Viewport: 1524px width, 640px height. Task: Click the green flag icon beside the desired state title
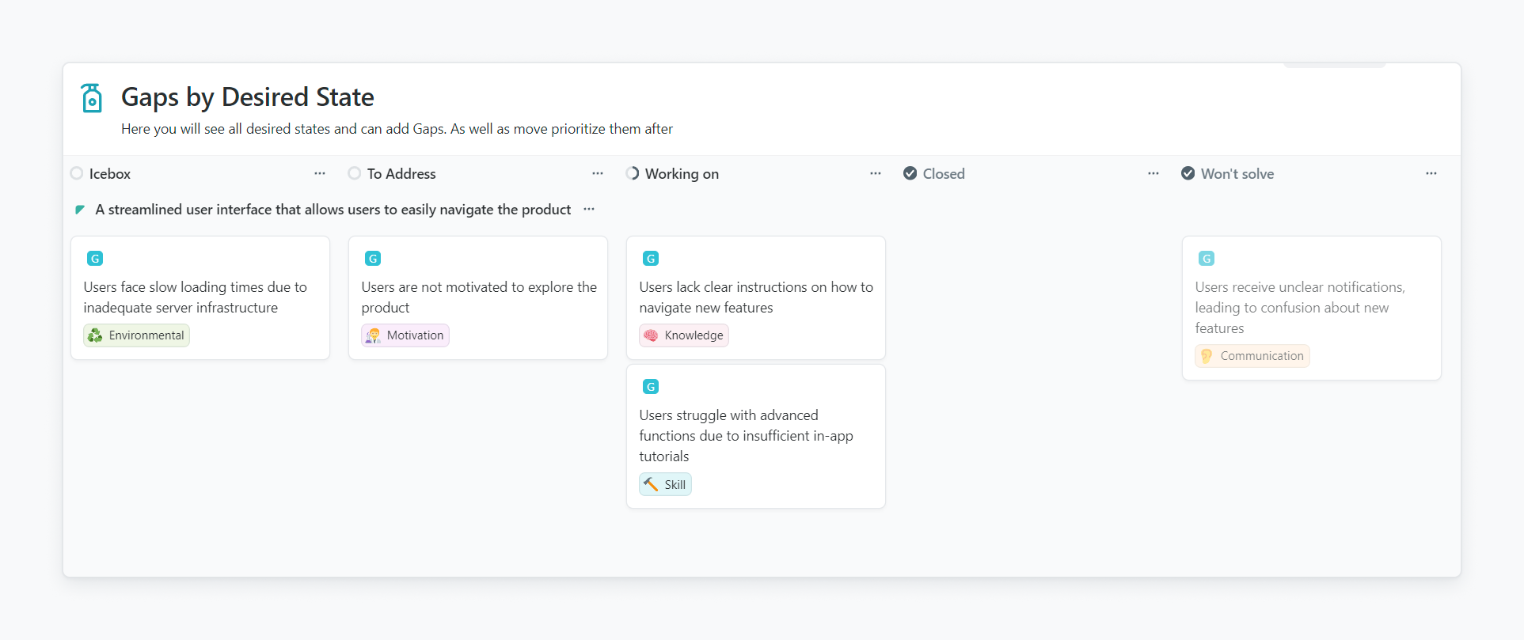click(80, 210)
